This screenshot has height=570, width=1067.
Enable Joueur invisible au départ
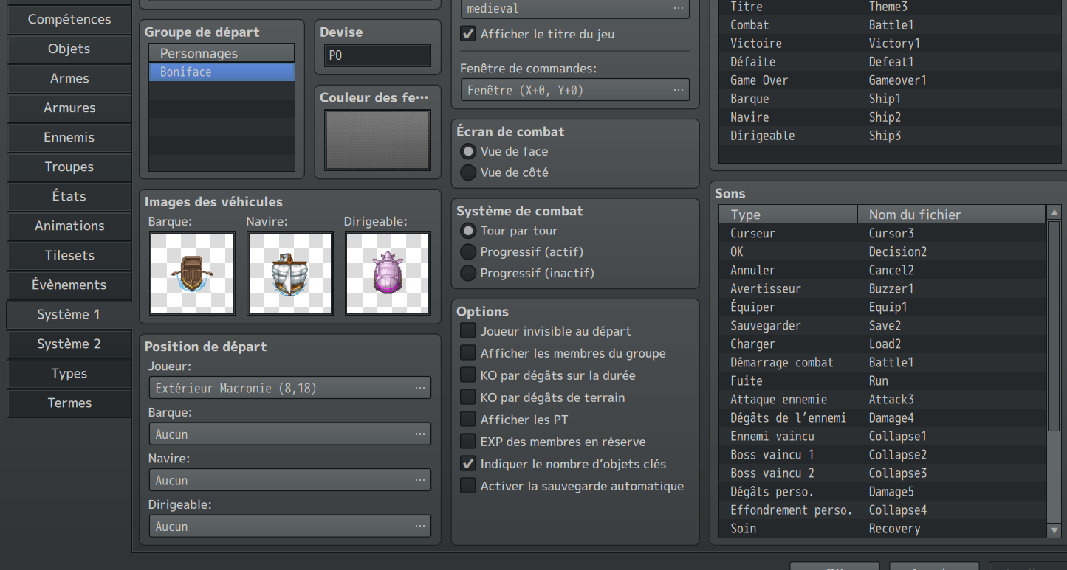click(x=467, y=331)
